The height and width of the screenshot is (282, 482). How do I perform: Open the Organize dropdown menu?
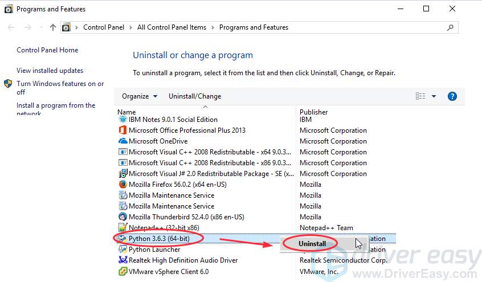140,96
